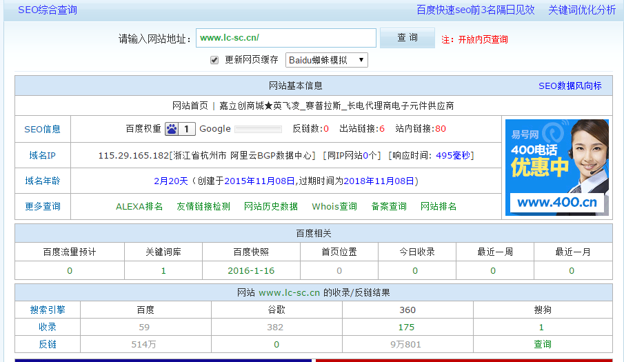
Task: Open the SEO数据风向标 link
Action: [x=570, y=86]
